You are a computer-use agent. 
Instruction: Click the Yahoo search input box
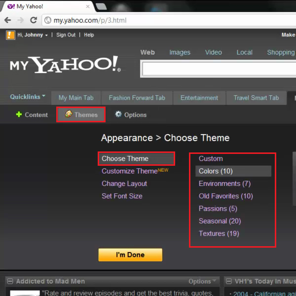(219, 69)
